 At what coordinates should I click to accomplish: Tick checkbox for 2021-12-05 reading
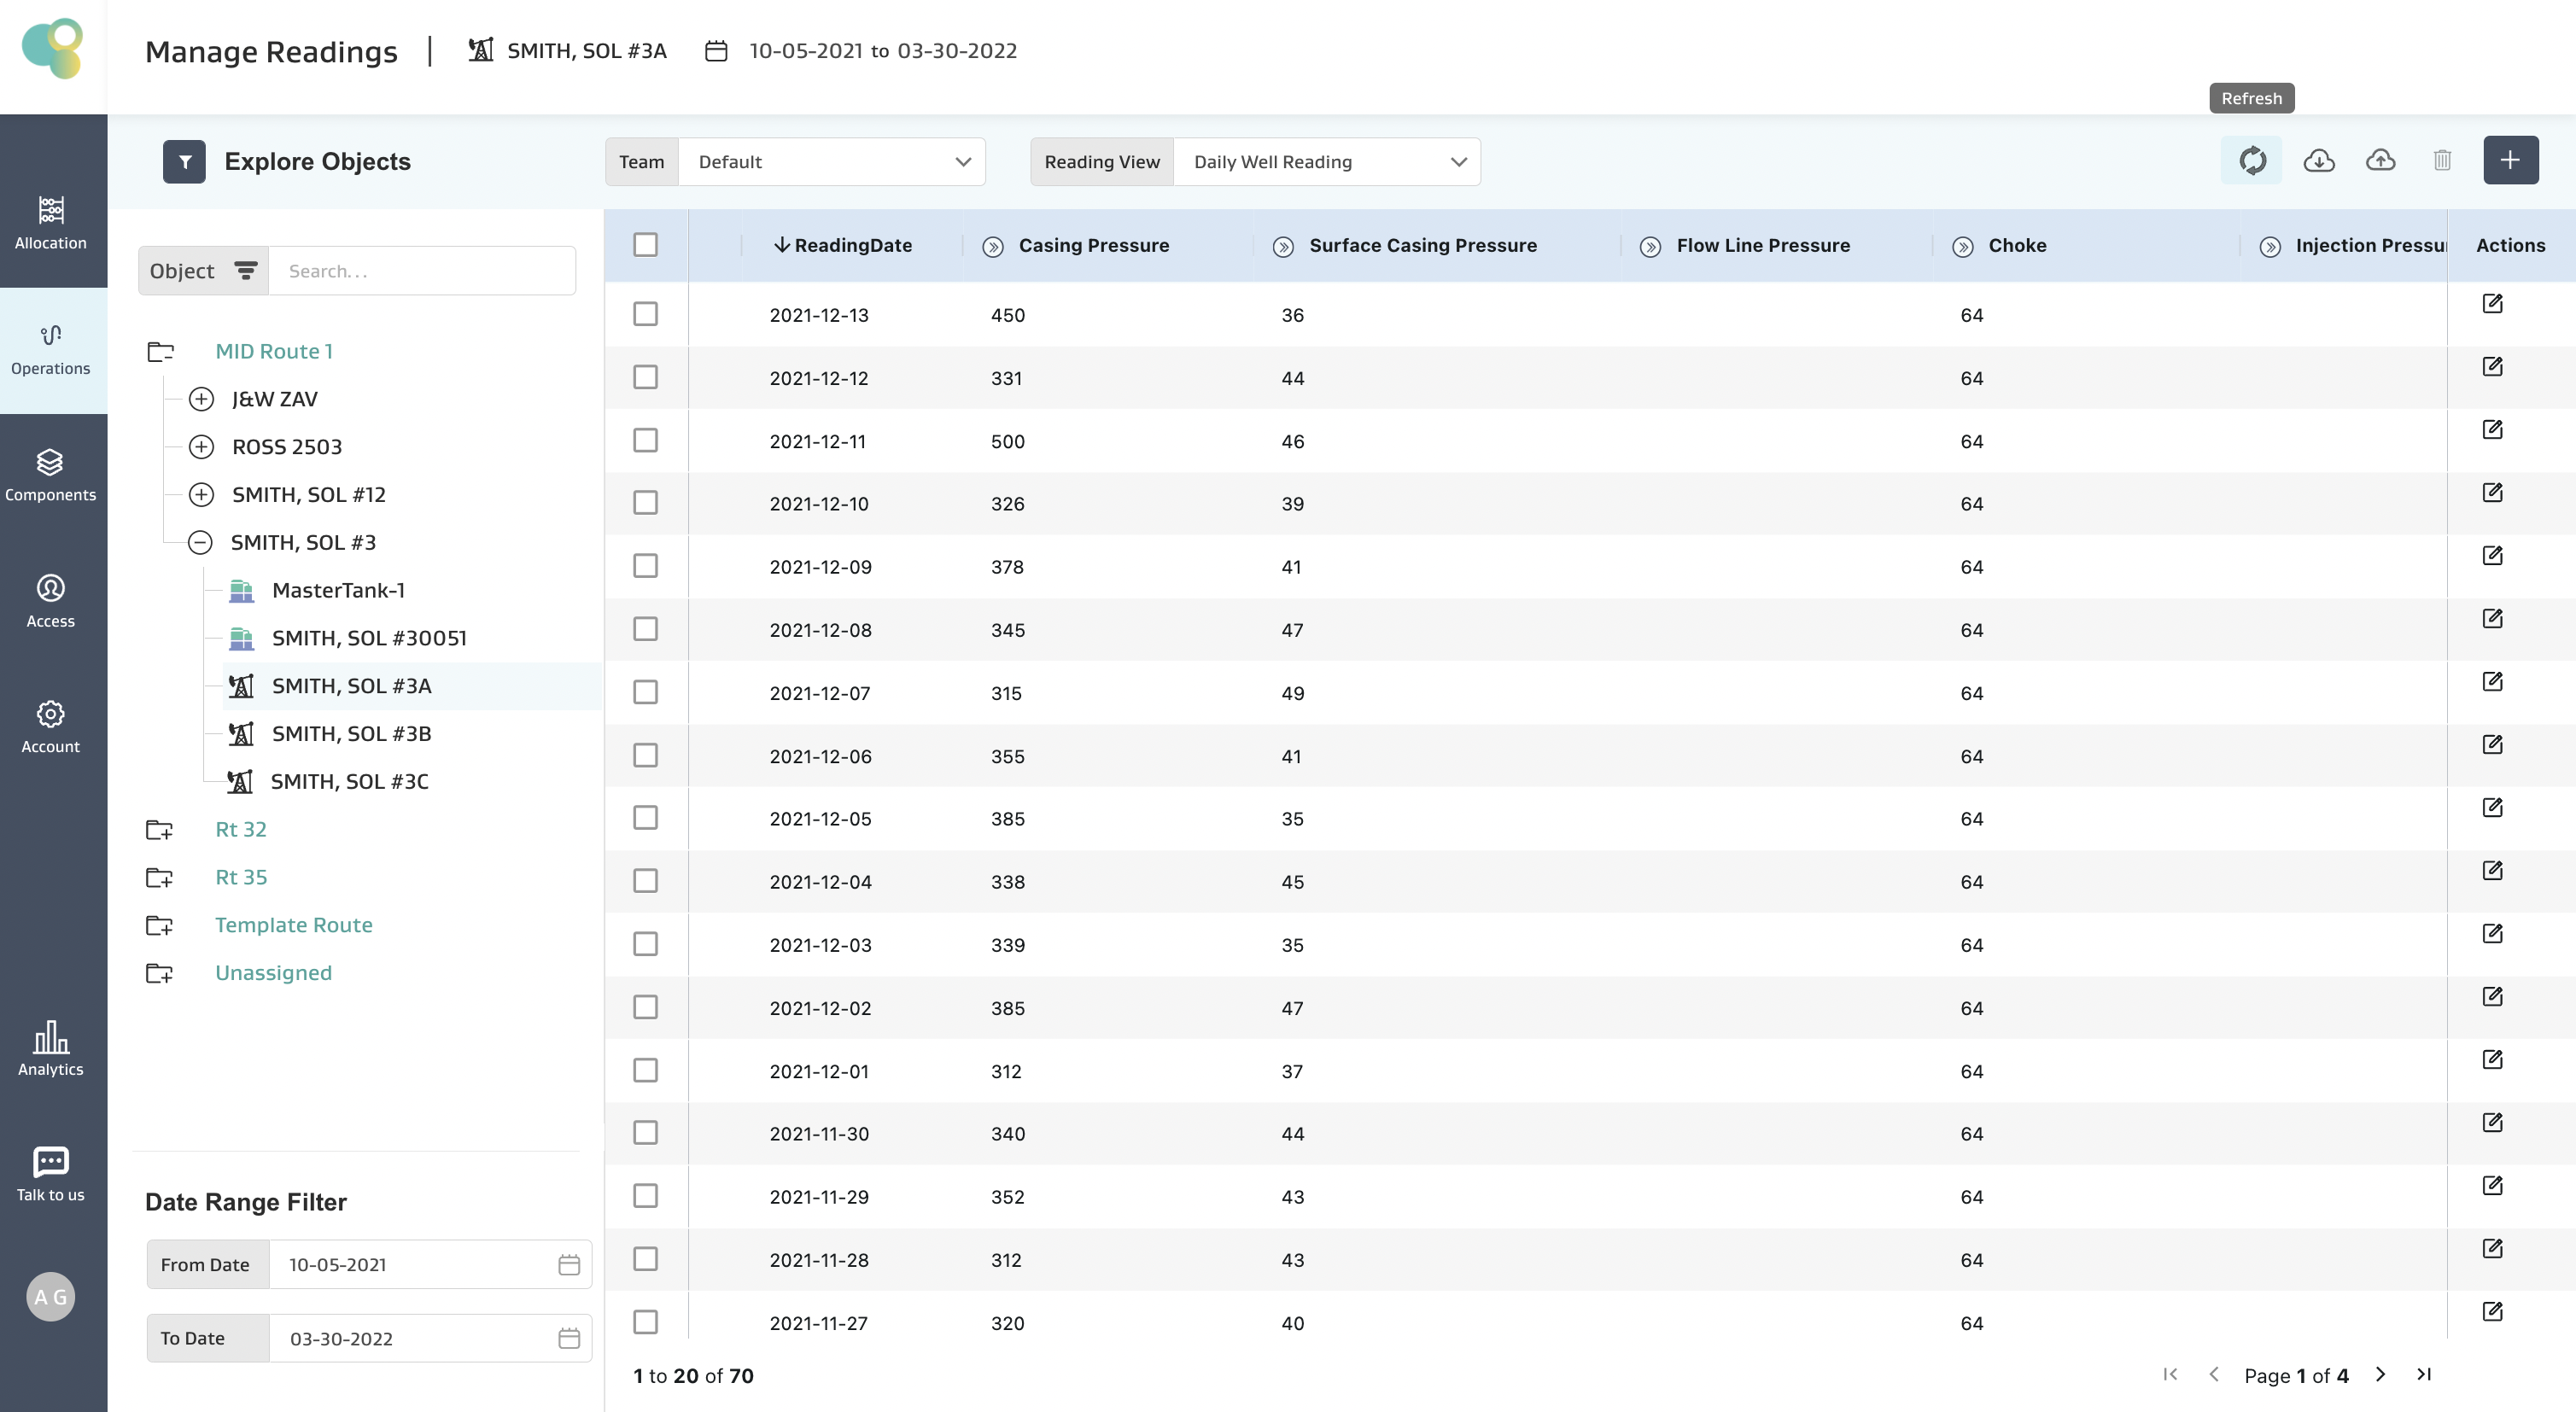(x=645, y=818)
